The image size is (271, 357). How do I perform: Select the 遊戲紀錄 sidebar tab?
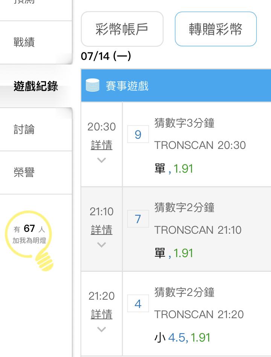click(x=36, y=86)
